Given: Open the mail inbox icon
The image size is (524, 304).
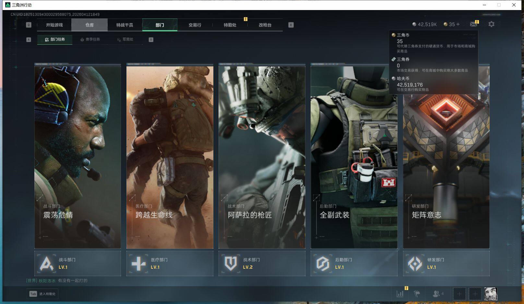Looking at the screenshot, I should coord(473,24).
